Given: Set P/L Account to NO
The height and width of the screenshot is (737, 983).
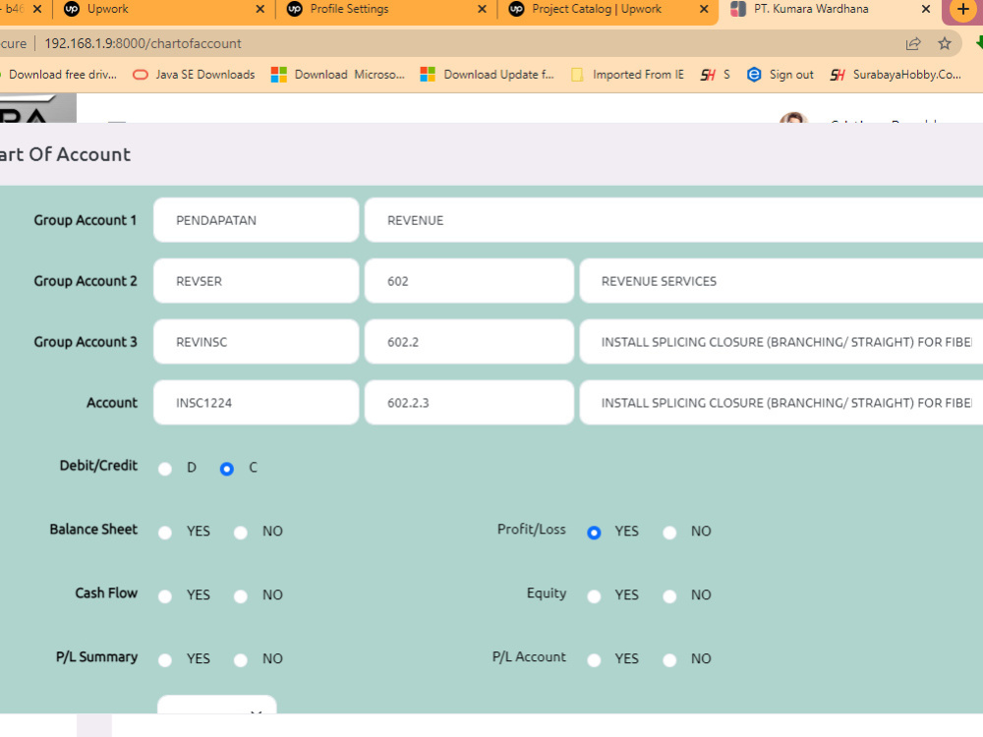Looking at the screenshot, I should [x=669, y=660].
